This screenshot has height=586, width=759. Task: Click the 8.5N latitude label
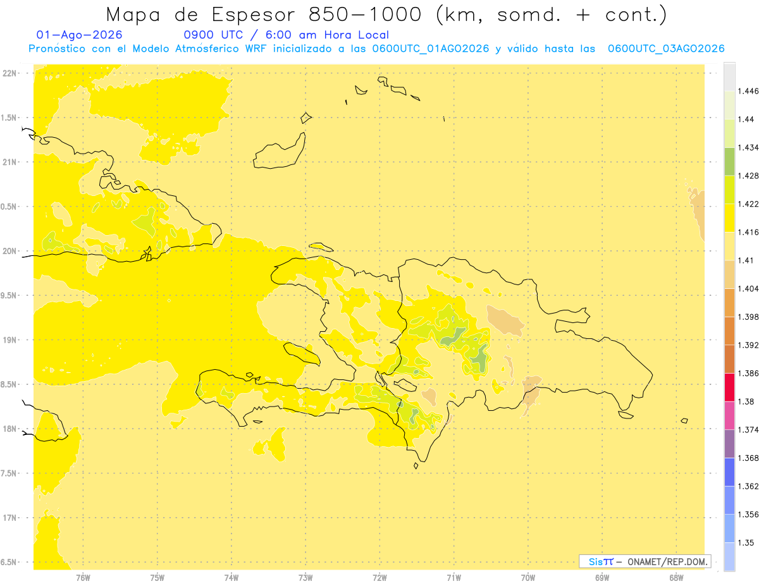(x=9, y=384)
